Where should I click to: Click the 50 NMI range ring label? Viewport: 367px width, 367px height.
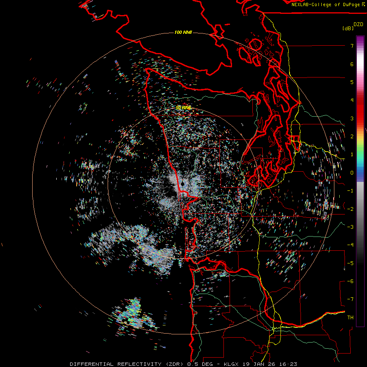(183, 108)
